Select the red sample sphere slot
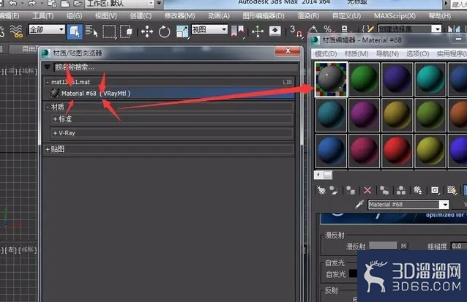Viewport: 467px width, 302px height. pyautogui.click(x=397, y=151)
